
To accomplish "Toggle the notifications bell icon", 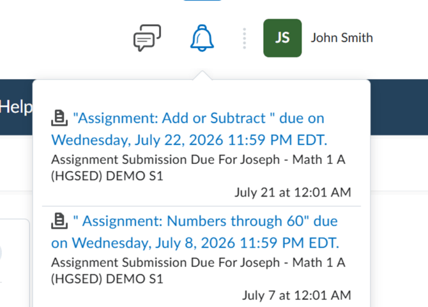I will (x=202, y=38).
